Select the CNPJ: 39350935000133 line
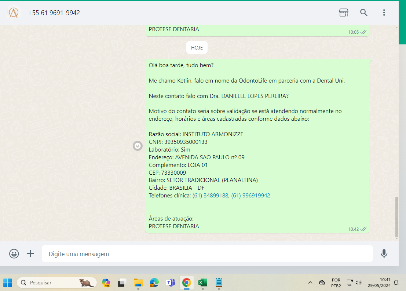Image resolution: width=406 pixels, height=291 pixels. [x=178, y=142]
